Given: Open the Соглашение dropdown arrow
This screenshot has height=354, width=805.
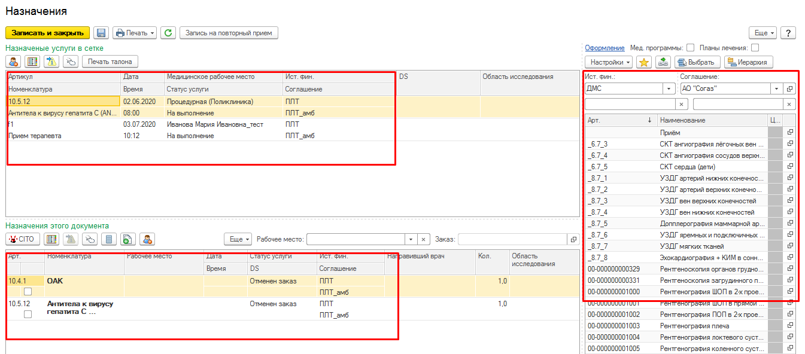Looking at the screenshot, I should [x=777, y=89].
